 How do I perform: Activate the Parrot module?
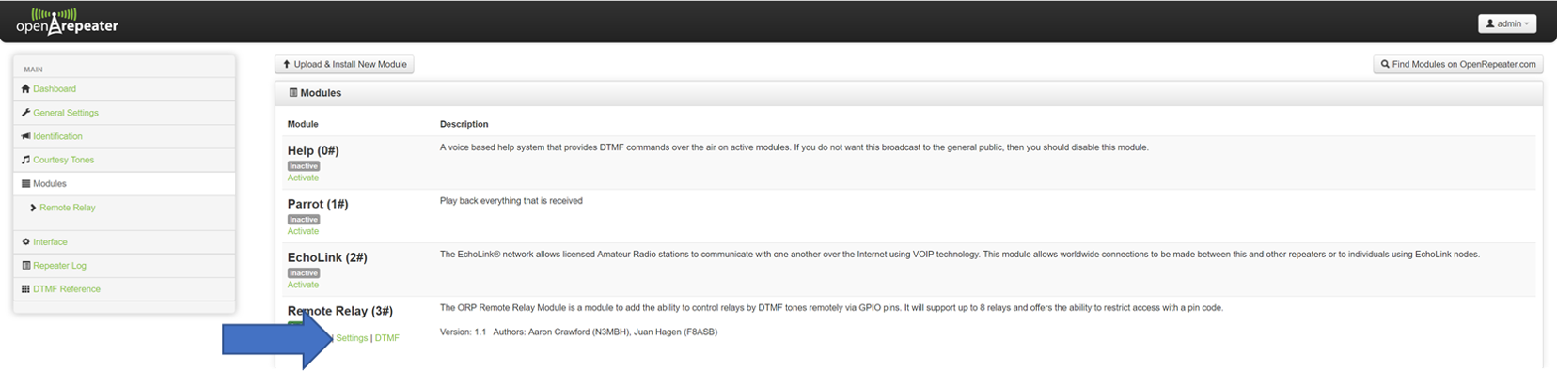click(303, 231)
